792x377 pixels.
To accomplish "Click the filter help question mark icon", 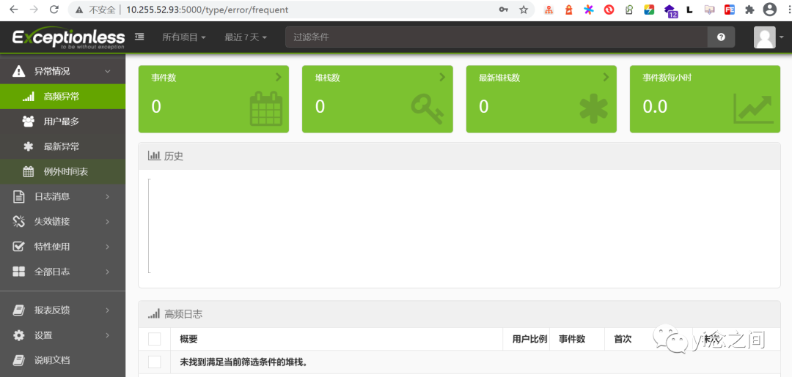I will (721, 37).
